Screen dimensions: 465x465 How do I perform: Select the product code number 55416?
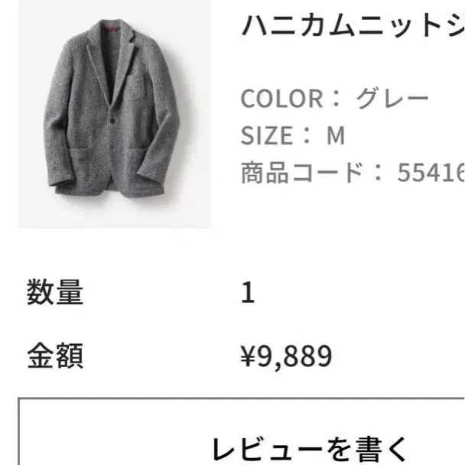[x=431, y=173]
